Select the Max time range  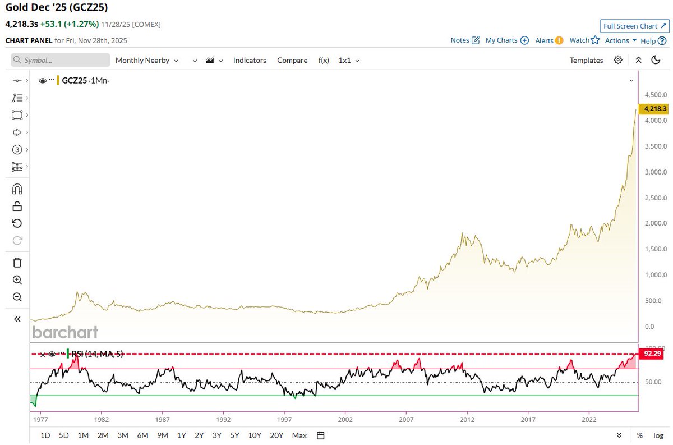pos(299,435)
